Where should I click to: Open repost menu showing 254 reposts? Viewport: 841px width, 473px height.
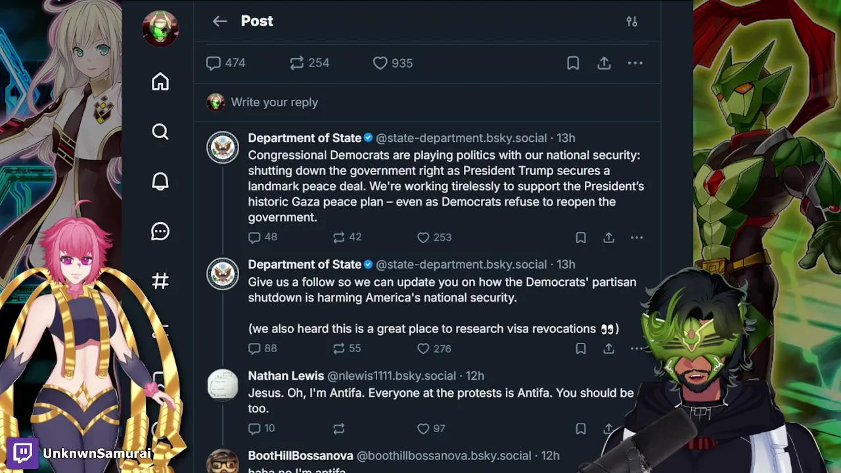click(x=297, y=63)
